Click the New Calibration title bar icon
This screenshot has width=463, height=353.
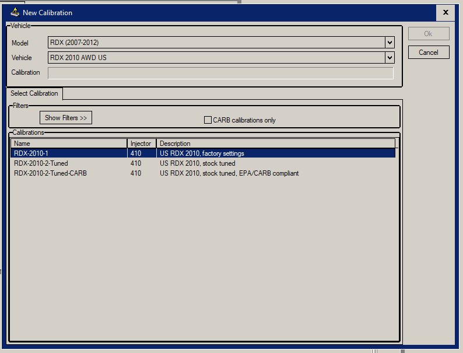pos(15,12)
